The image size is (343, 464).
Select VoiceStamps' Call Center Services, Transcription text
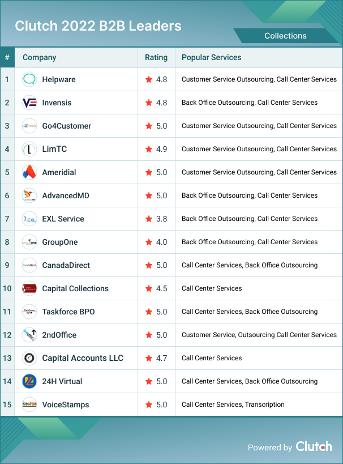point(233,405)
